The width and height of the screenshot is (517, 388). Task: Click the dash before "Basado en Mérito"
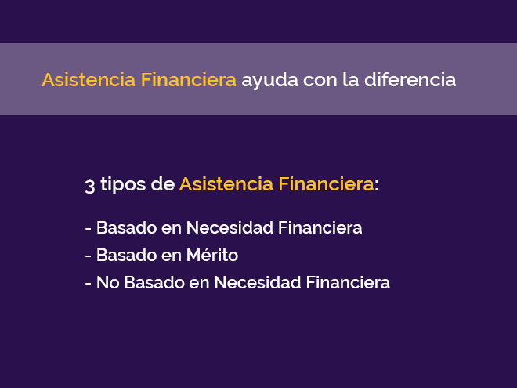coord(88,256)
